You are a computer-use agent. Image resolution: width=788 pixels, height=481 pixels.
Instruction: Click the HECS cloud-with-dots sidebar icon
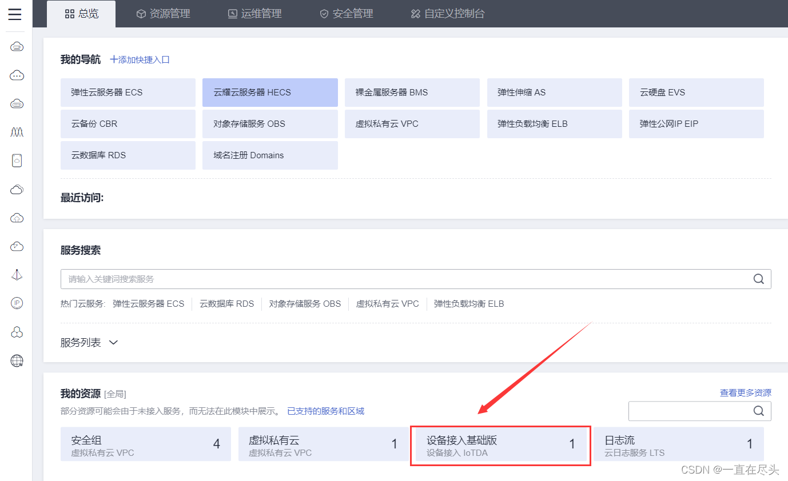pyautogui.click(x=17, y=75)
